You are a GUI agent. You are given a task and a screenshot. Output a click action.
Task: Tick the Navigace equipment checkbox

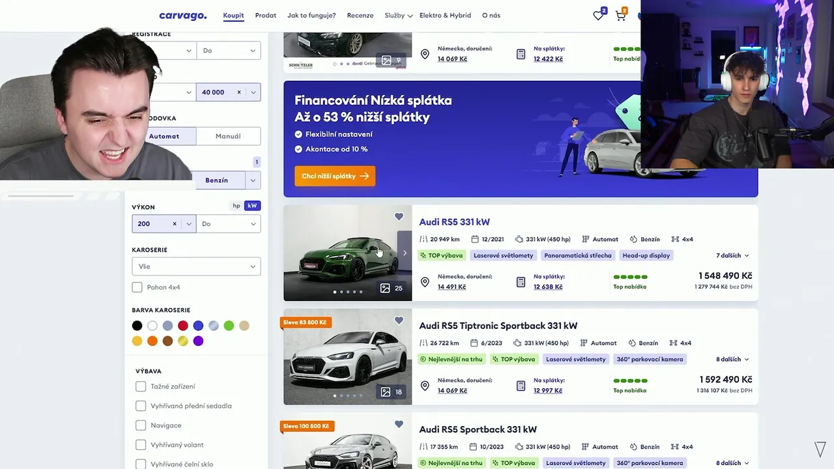click(x=141, y=425)
